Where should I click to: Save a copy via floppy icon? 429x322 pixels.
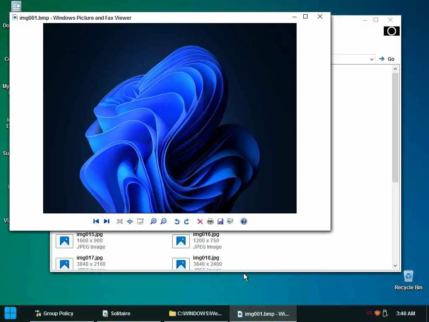coord(220,221)
